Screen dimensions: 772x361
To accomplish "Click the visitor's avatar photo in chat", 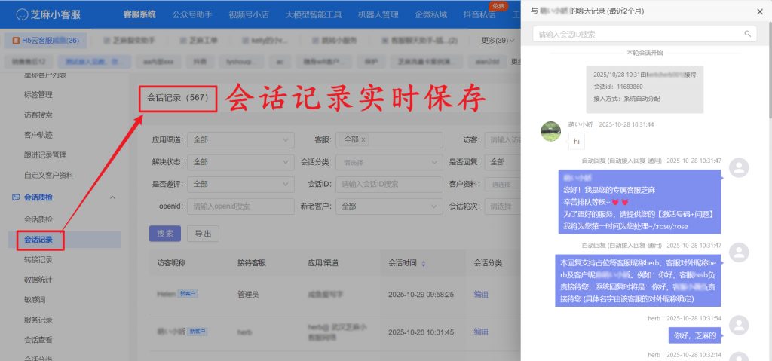I will pyautogui.click(x=551, y=131).
